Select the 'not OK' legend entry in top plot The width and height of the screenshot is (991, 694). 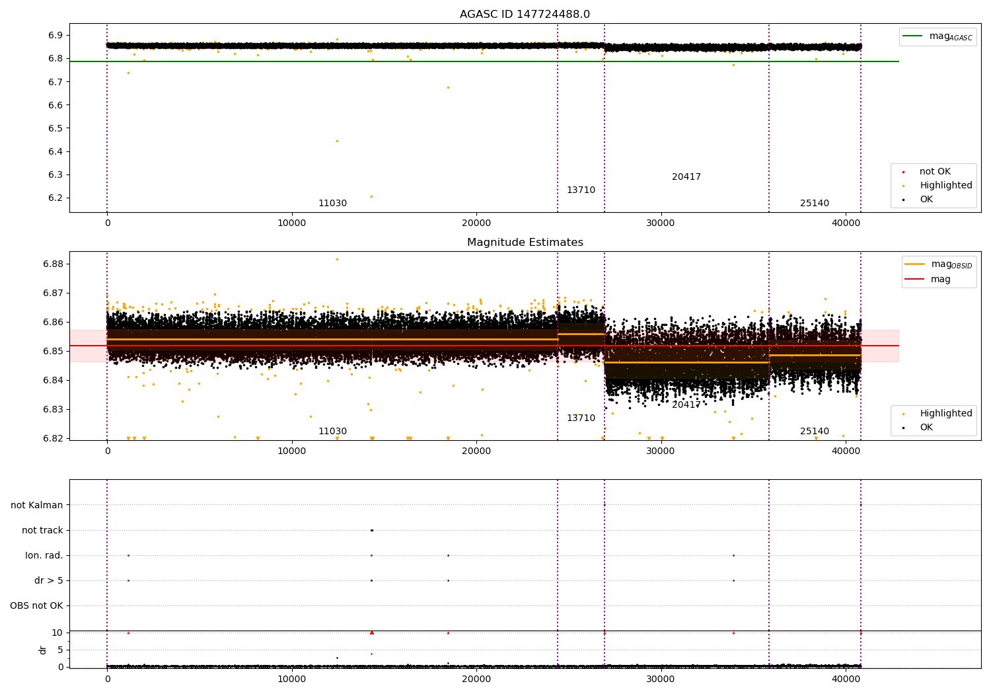point(934,172)
